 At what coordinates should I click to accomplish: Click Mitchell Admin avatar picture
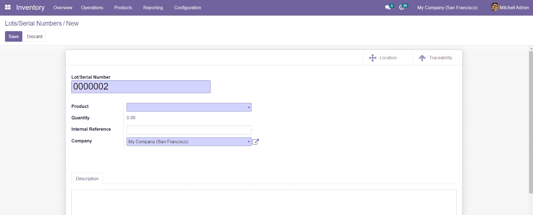coord(495,7)
